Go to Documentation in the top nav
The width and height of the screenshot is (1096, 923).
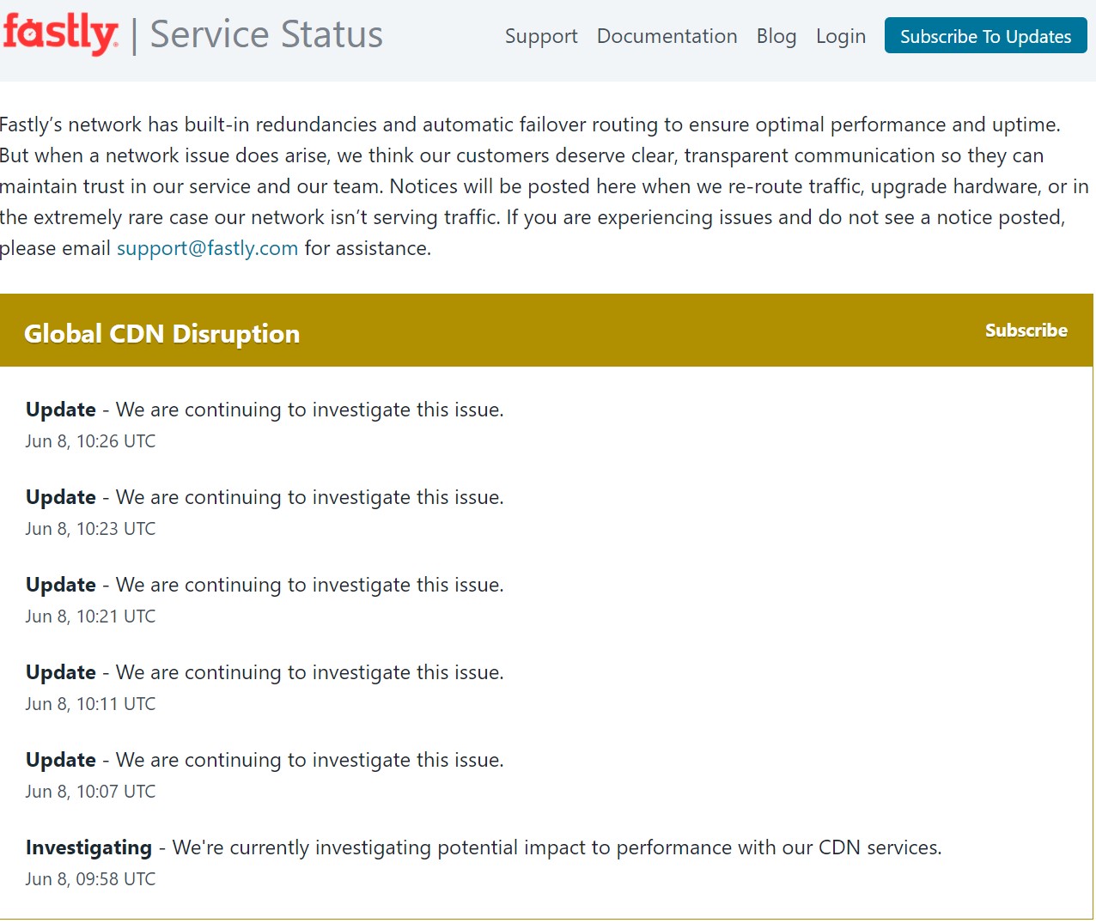click(x=667, y=37)
